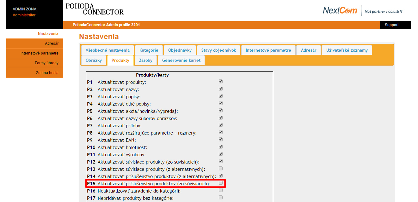The width and height of the screenshot is (418, 202).
Task: Click the Administrátor user label
Action: [x=24, y=15]
